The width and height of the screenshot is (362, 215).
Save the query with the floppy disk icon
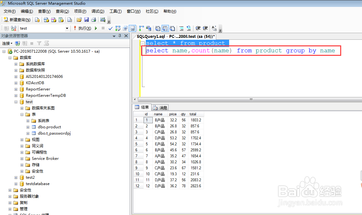(x=86, y=20)
